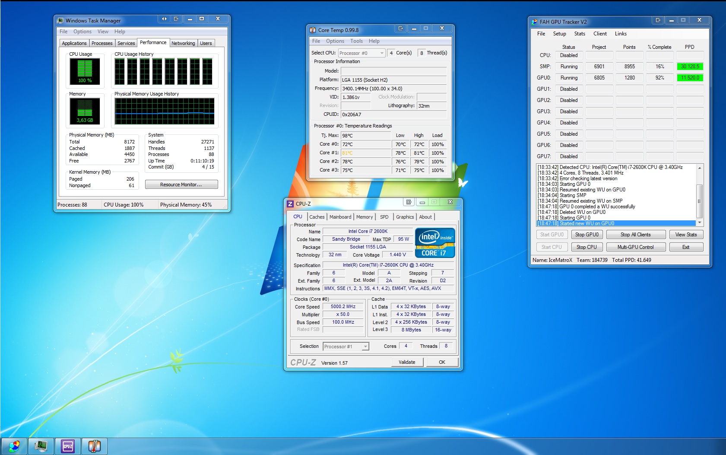Viewport: 726px width, 455px height.
Task: Click the Task Manager taskbar icon
Action: click(x=41, y=446)
